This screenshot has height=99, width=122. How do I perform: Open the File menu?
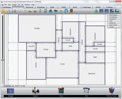(6, 5)
